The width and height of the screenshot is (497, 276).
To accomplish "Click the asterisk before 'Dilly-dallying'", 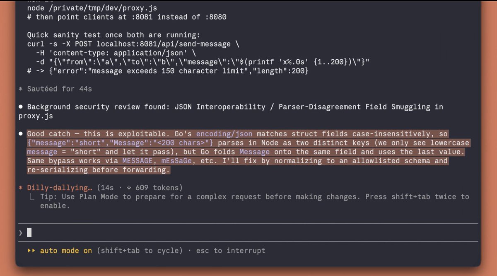I will [x=21, y=188].
